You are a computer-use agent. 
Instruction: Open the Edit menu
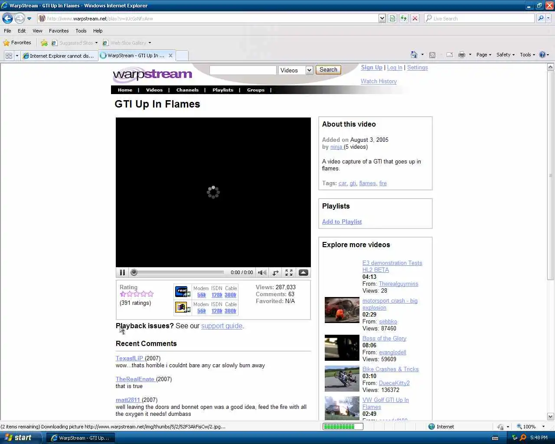[x=22, y=31]
